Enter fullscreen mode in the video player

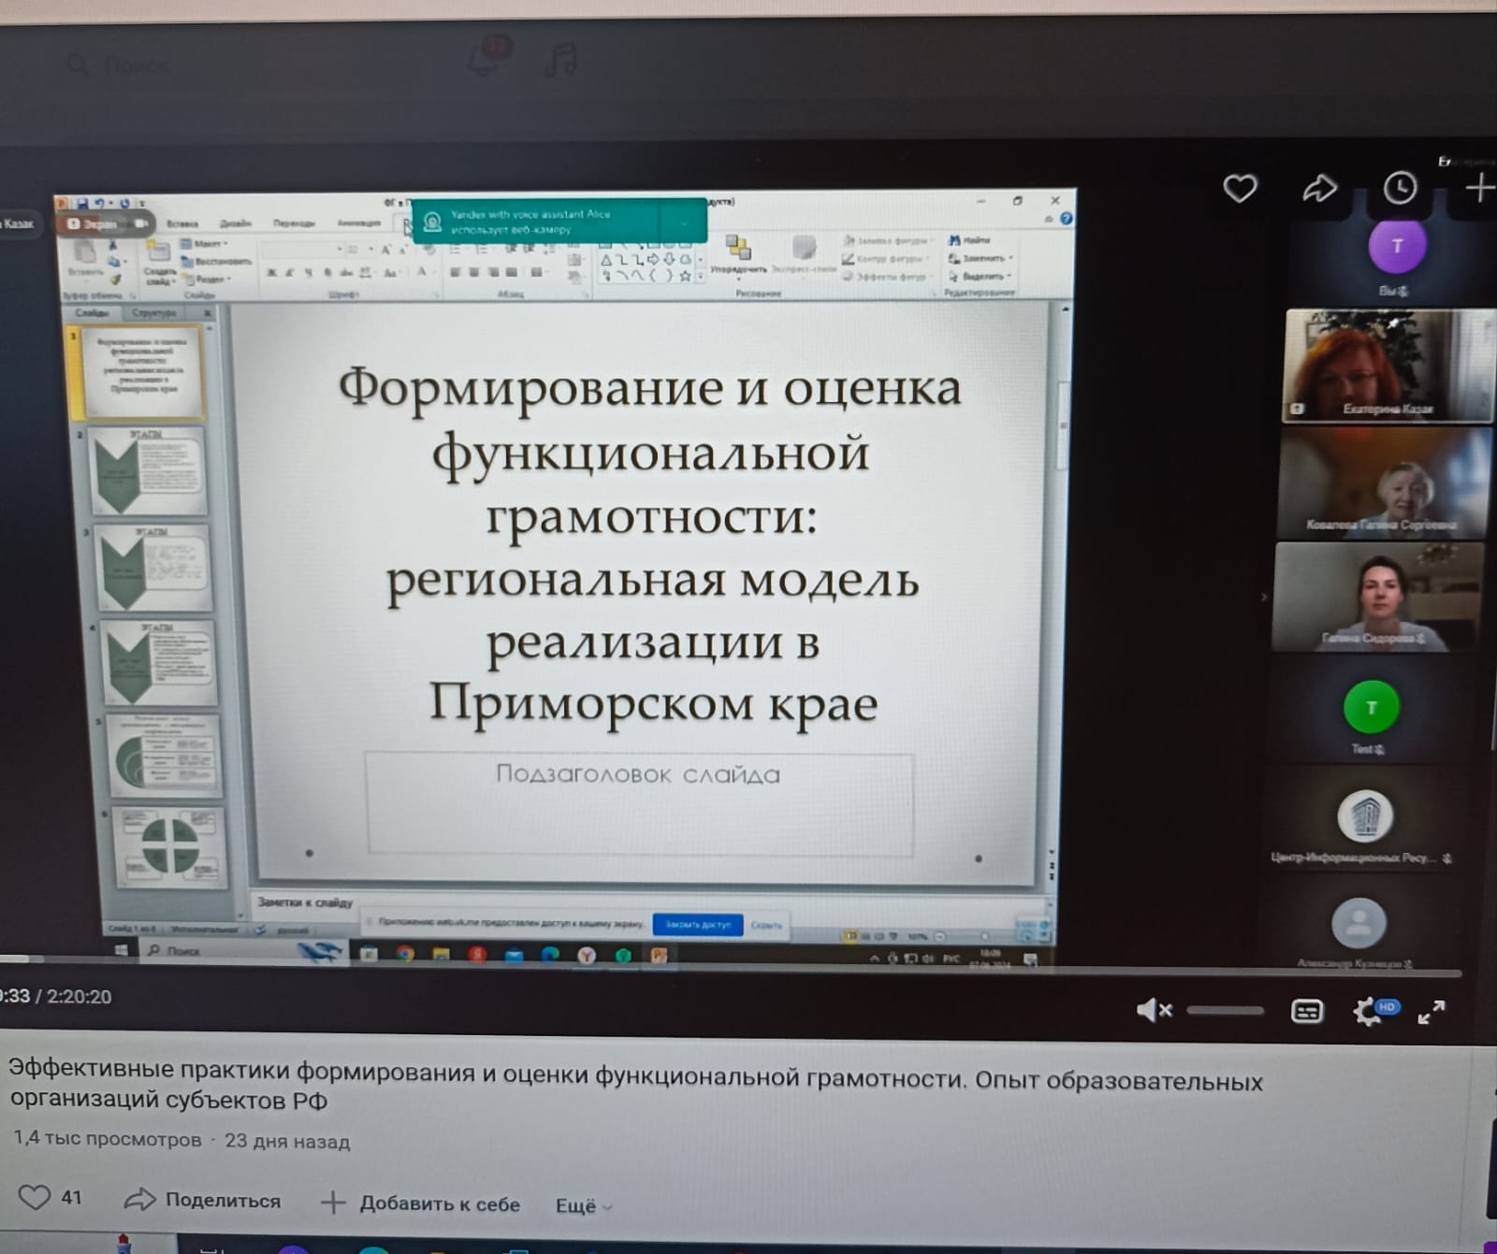[1431, 1012]
